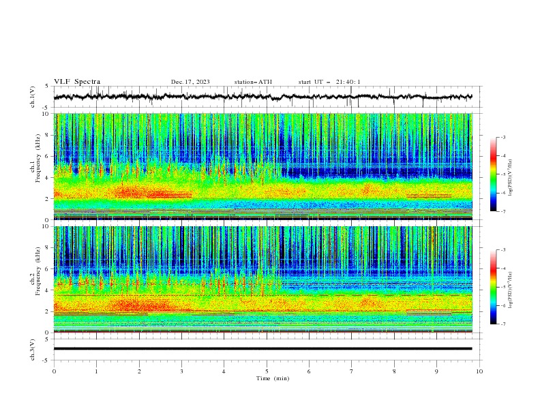Click the '-3' tick on lower colorbar

503,250
